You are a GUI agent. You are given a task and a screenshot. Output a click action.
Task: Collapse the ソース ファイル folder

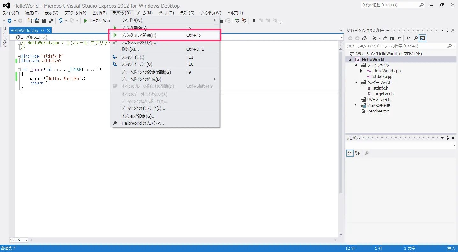point(356,65)
